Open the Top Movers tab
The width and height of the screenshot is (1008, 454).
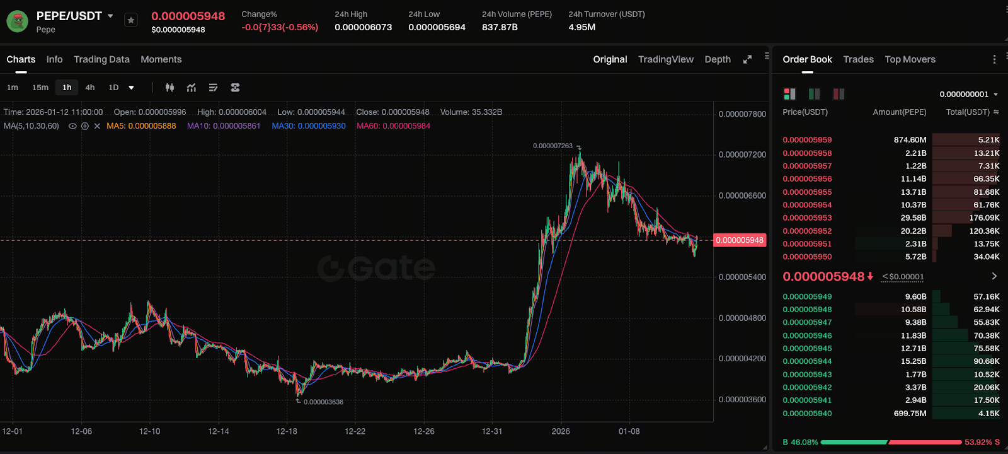click(x=910, y=59)
